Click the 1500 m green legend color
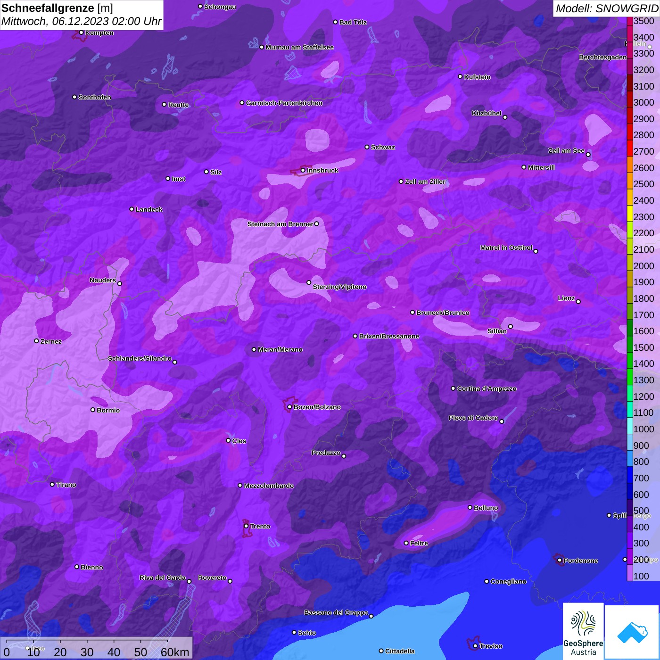 tap(629, 344)
